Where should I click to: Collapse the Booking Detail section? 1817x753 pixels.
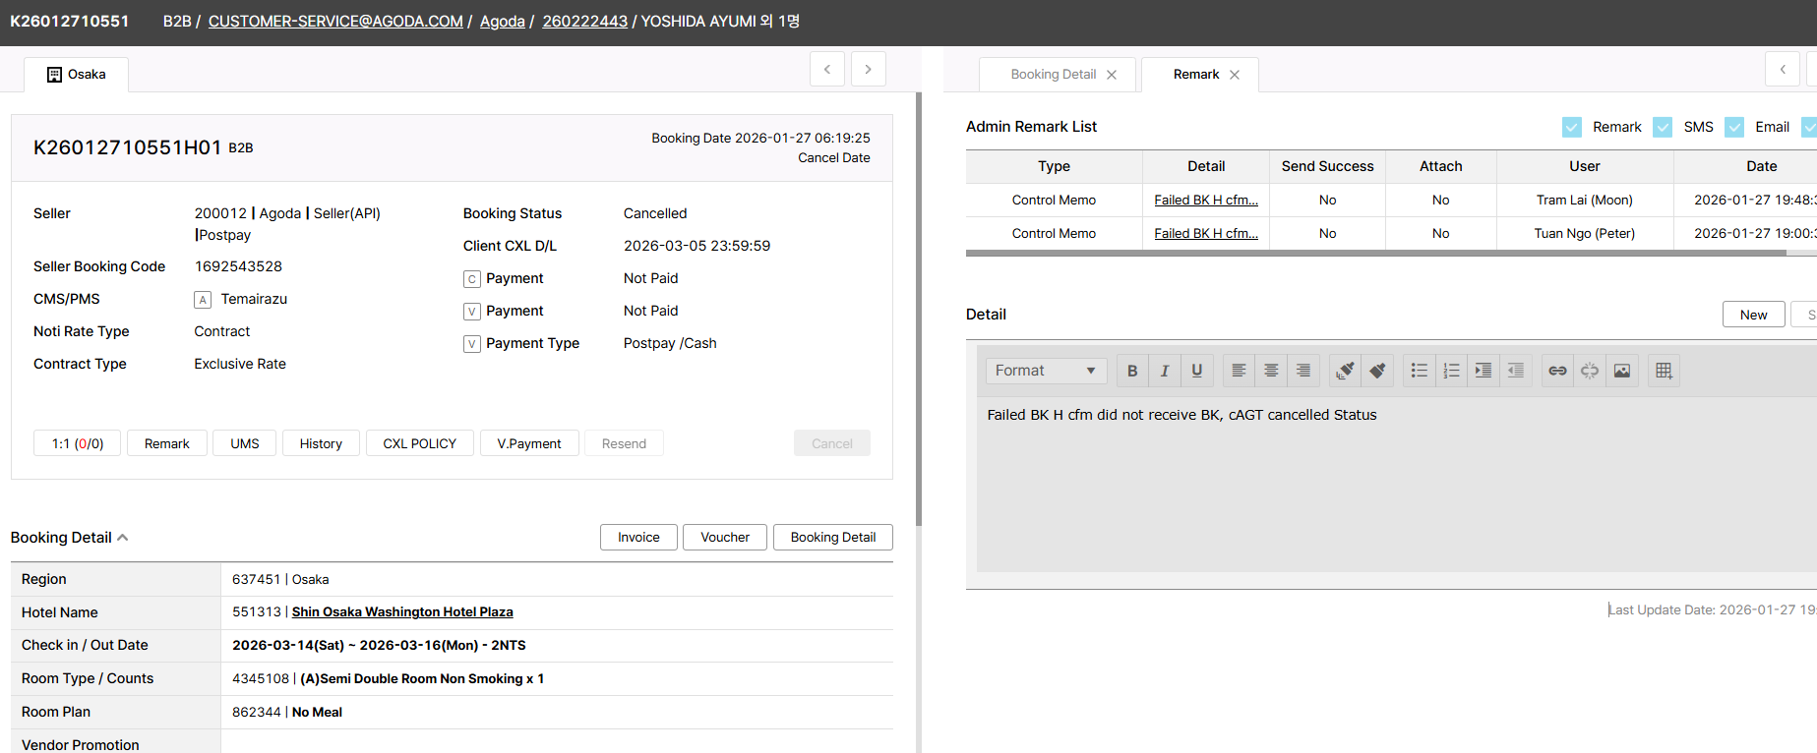click(123, 538)
